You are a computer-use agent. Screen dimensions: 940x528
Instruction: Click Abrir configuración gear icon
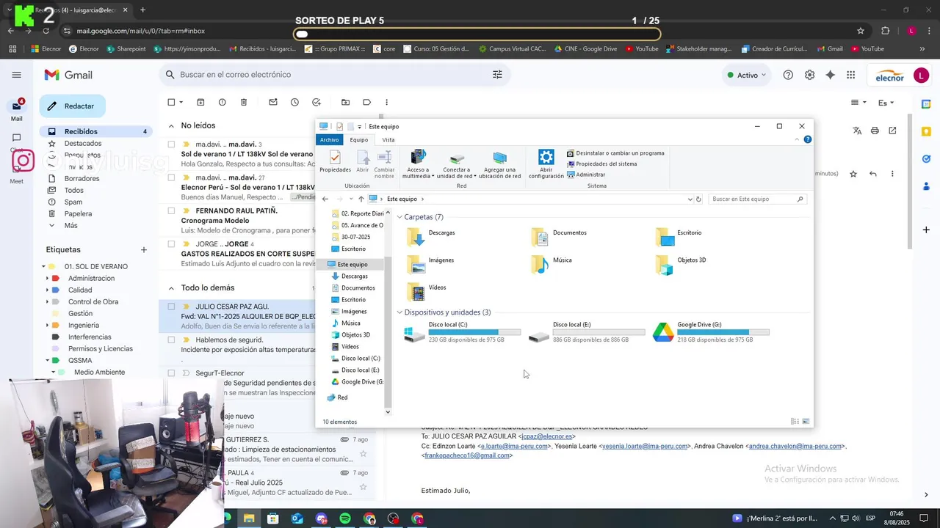pos(546,164)
